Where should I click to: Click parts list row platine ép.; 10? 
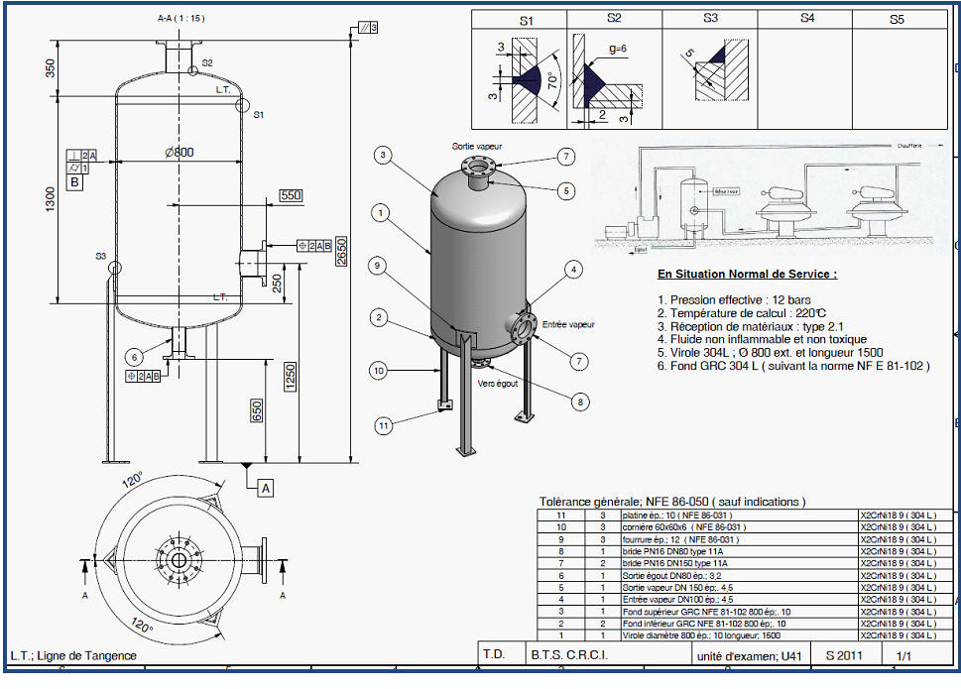(745, 516)
